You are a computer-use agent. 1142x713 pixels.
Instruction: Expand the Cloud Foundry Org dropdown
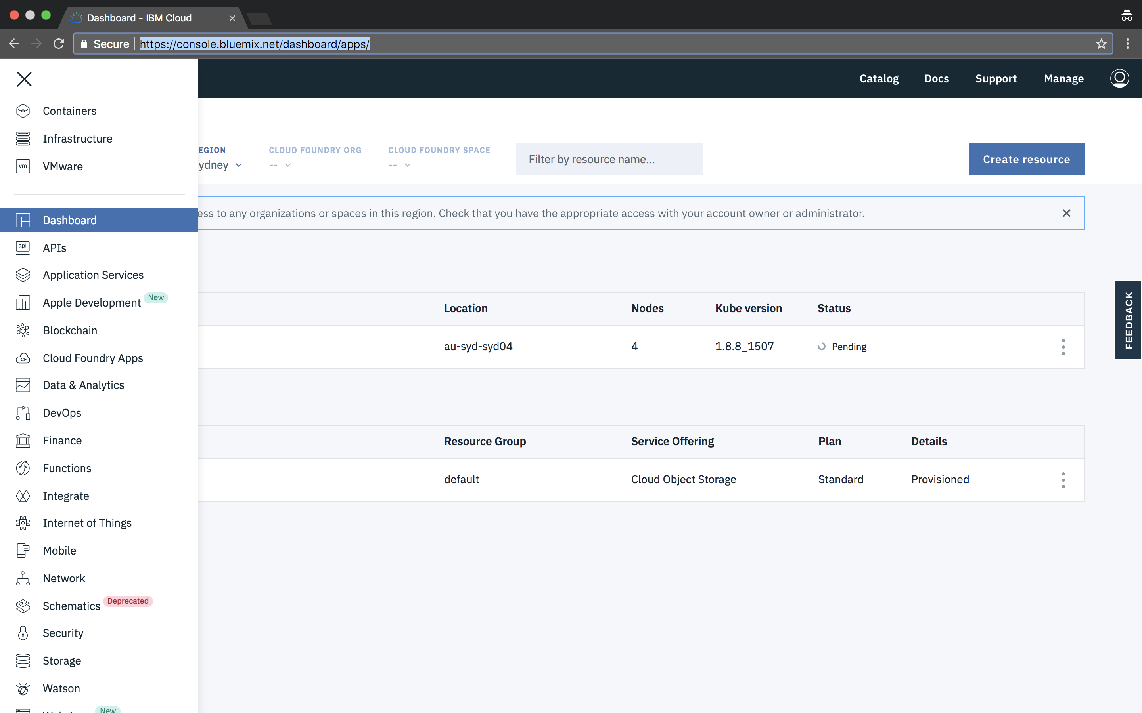click(x=287, y=165)
